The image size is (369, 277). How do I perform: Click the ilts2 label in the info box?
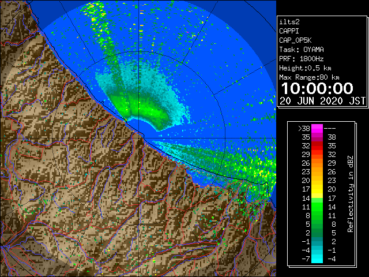(289, 22)
